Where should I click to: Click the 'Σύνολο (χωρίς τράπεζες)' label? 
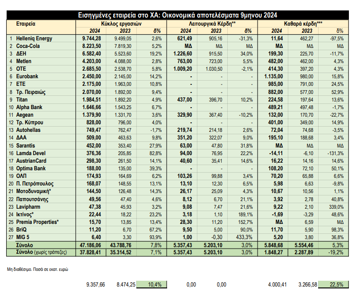(x=42, y=252)
